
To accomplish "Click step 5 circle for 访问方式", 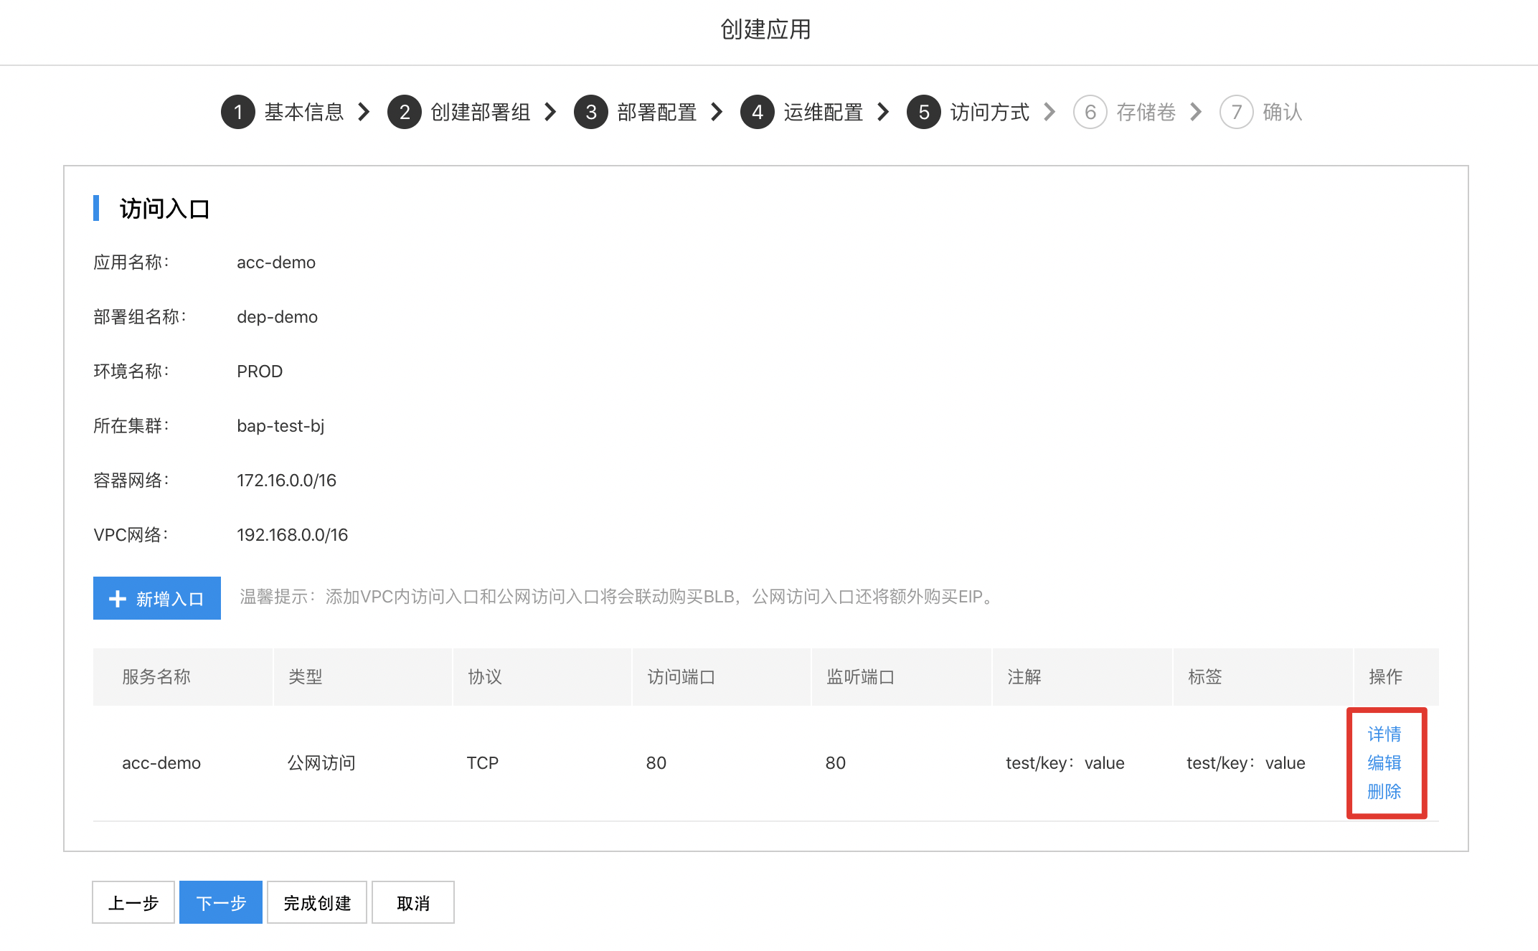I will (x=924, y=112).
